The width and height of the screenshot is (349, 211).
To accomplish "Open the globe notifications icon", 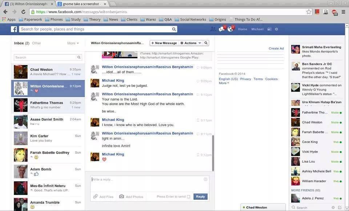I will click(x=230, y=29).
